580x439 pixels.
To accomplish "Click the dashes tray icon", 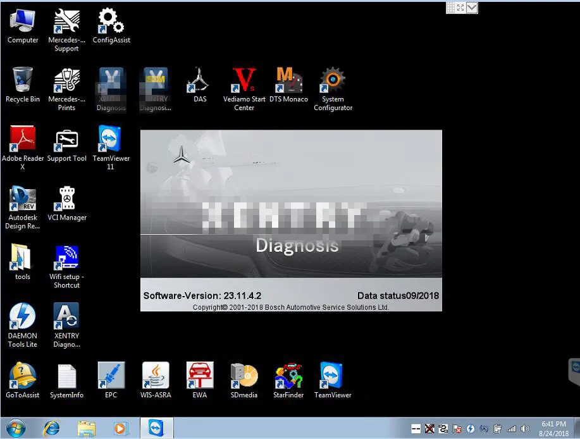I will 416,429.
